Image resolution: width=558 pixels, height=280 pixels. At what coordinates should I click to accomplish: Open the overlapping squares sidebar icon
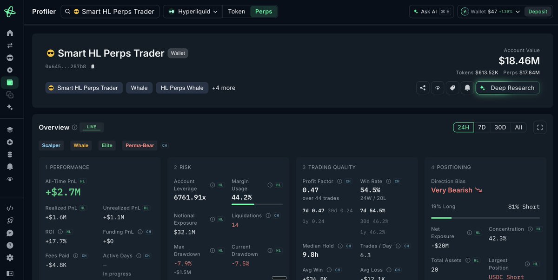coord(10,95)
